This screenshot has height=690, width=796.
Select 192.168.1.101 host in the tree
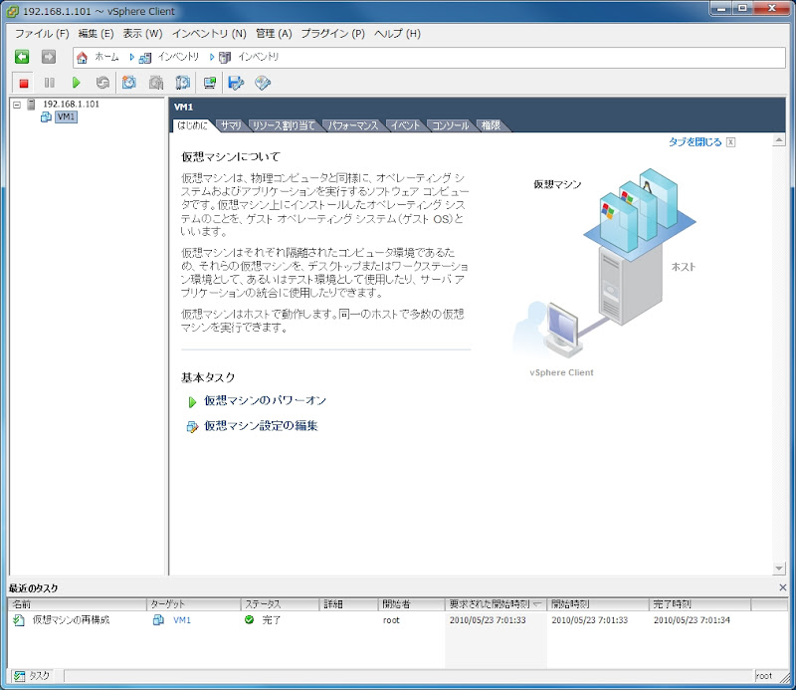click(x=71, y=105)
